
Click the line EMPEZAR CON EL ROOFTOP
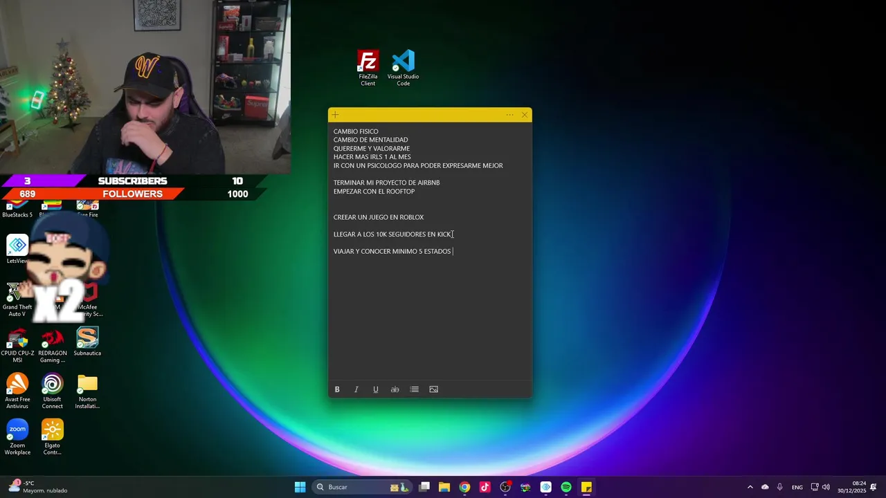pyautogui.click(x=374, y=192)
